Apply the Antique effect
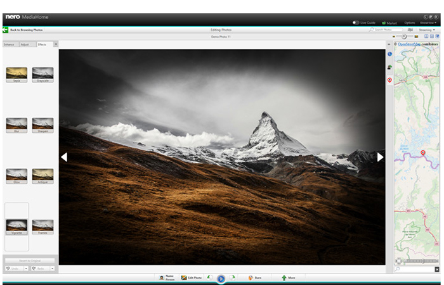The height and width of the screenshot is (285, 444). point(42,176)
